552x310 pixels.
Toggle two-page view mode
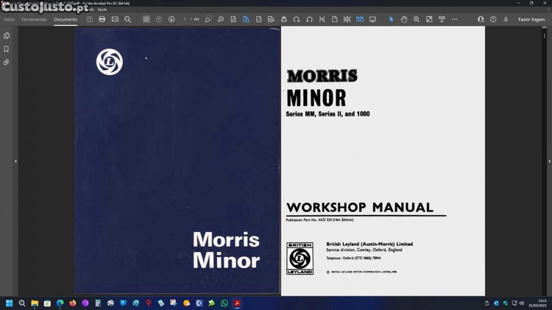360,19
